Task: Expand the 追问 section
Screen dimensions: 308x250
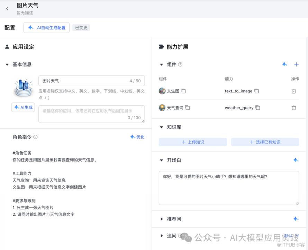Action: tap(161, 236)
